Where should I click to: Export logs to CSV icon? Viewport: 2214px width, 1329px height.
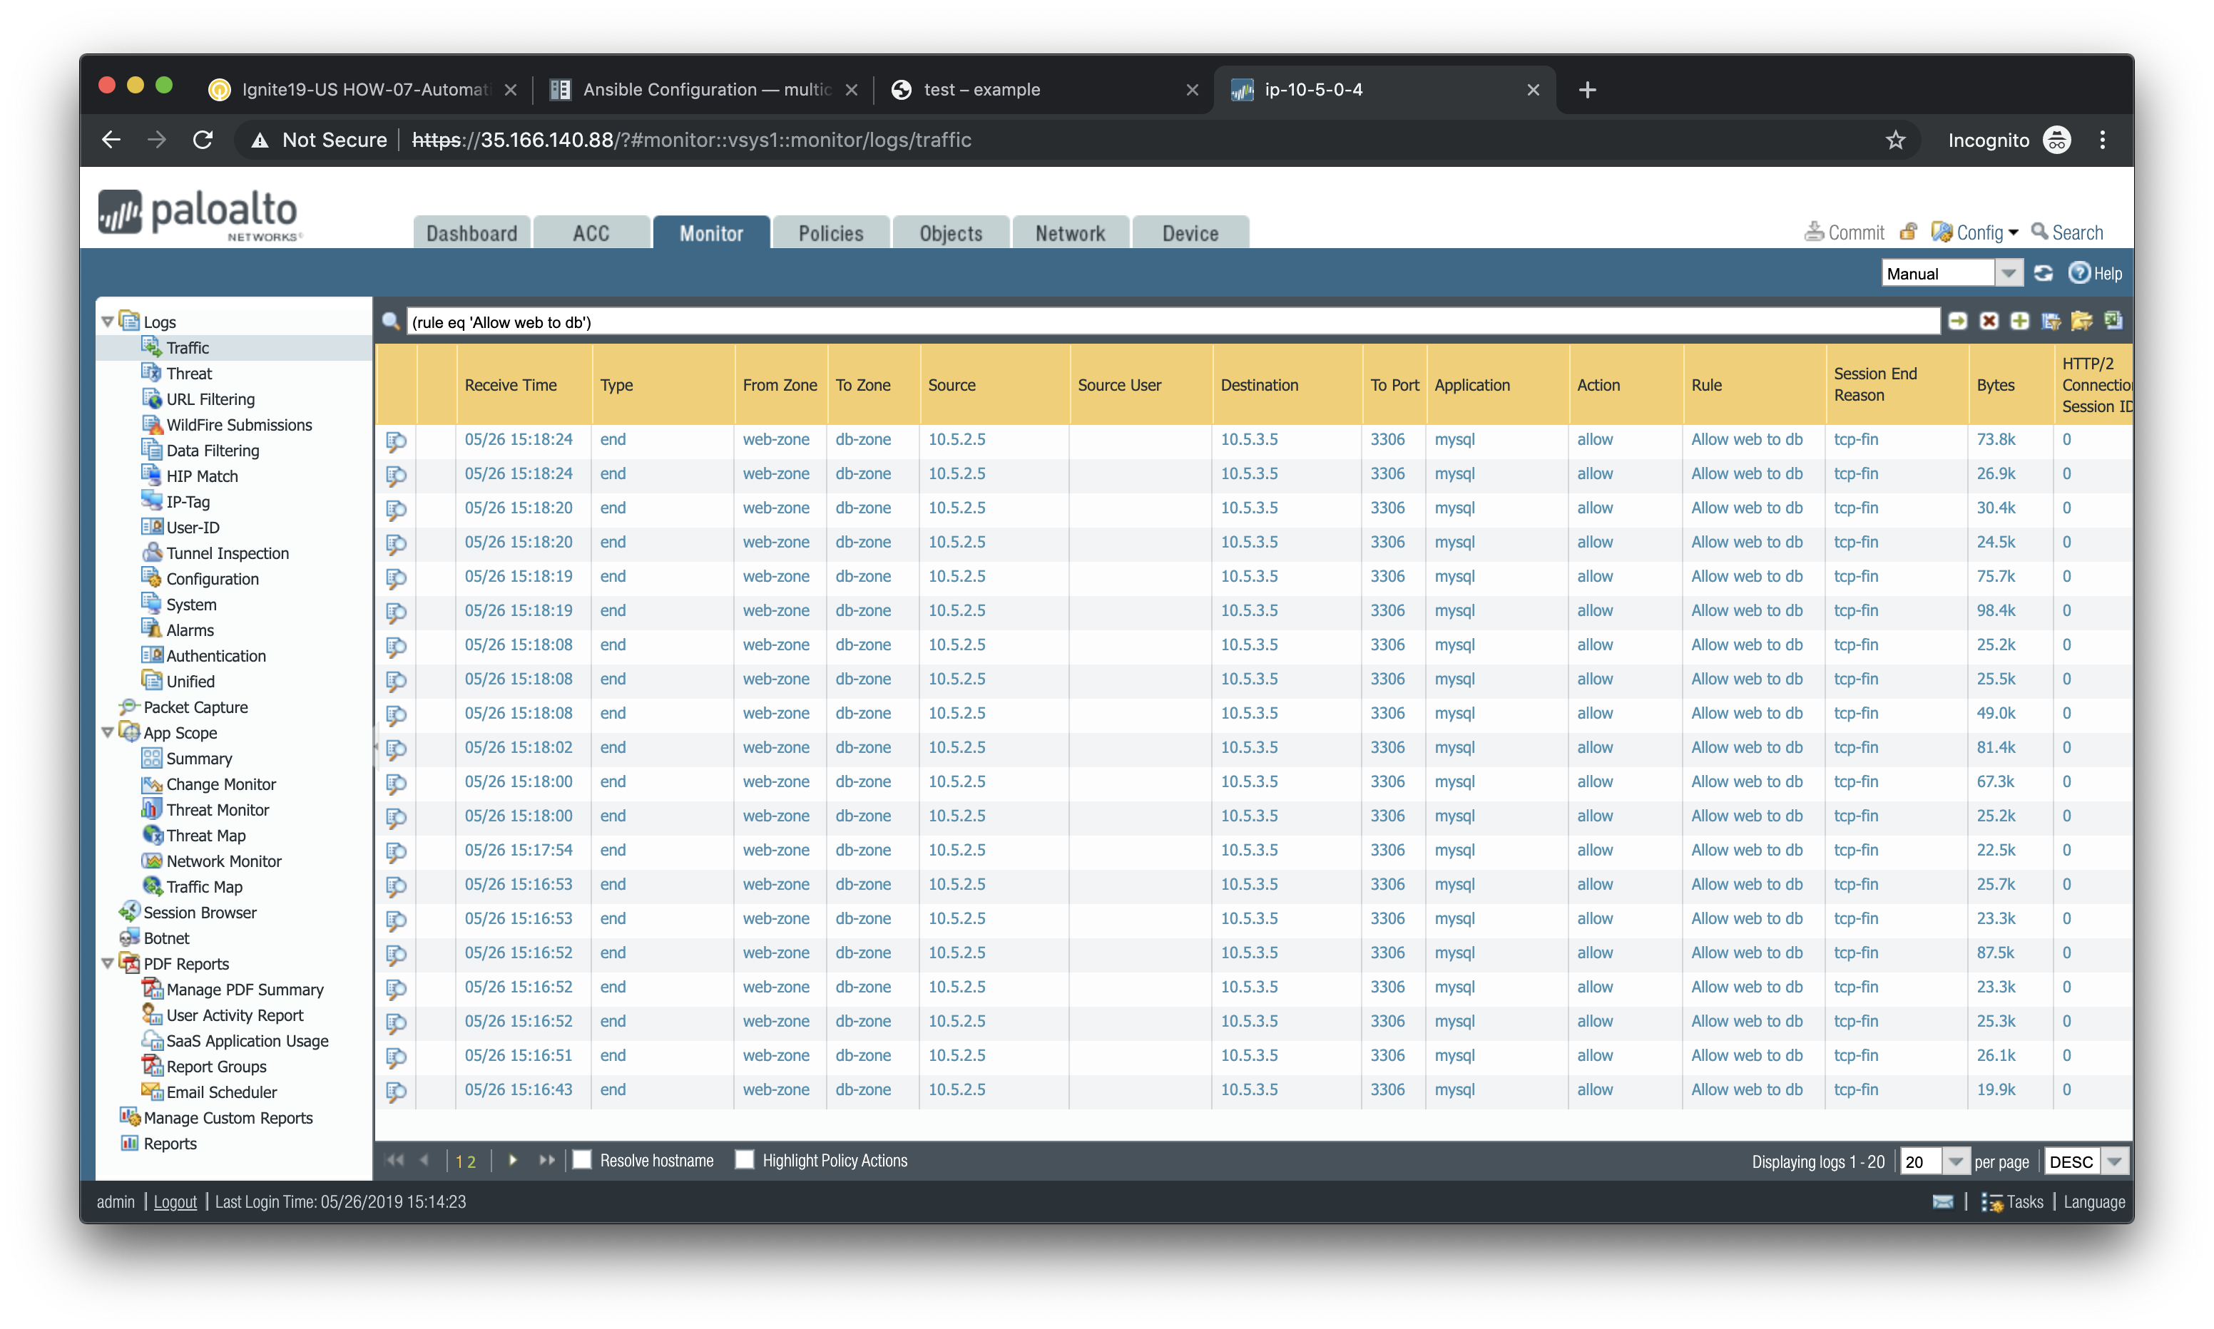2113,321
